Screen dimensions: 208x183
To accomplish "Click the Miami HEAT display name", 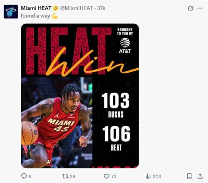I will click(36, 8).
